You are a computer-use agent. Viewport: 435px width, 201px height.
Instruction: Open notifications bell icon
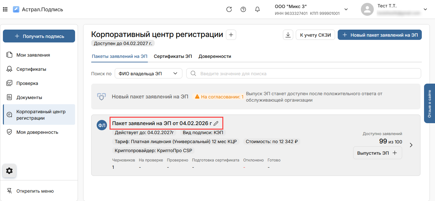coord(257,9)
